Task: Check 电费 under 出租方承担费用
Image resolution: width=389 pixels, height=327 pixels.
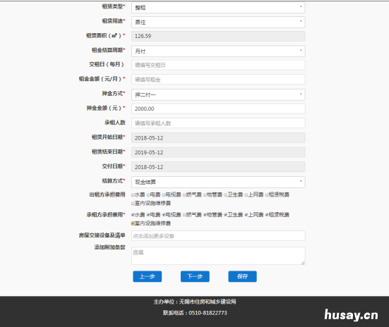Action: coord(148,195)
